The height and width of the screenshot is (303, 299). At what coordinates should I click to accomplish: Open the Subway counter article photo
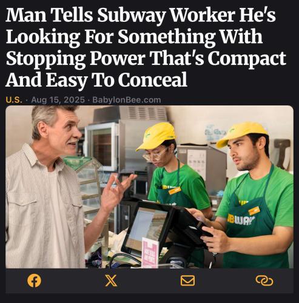149,187
